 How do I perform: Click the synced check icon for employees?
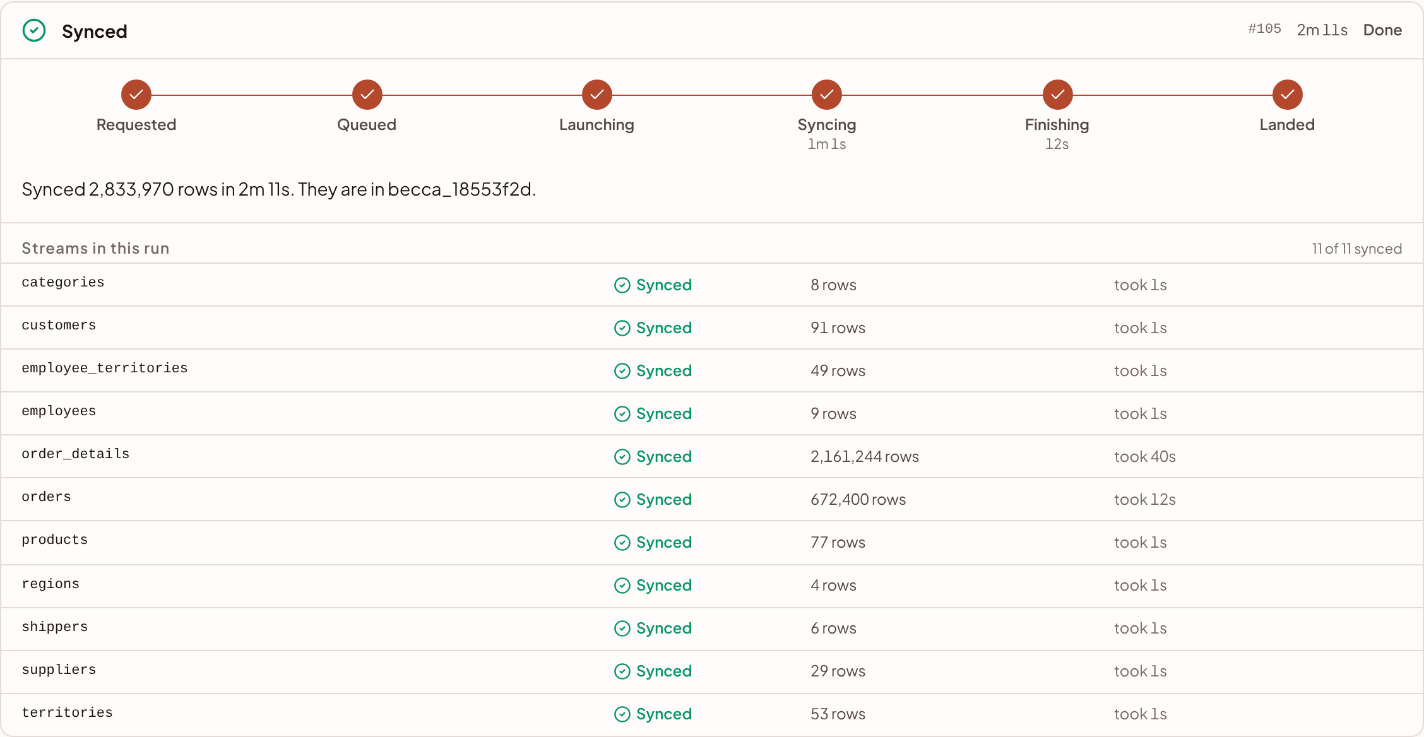622,414
